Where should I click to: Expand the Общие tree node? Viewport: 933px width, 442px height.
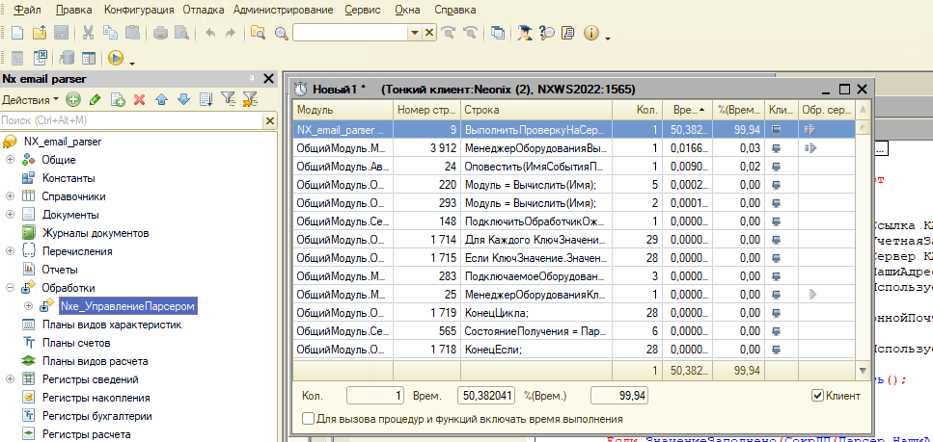[9, 160]
